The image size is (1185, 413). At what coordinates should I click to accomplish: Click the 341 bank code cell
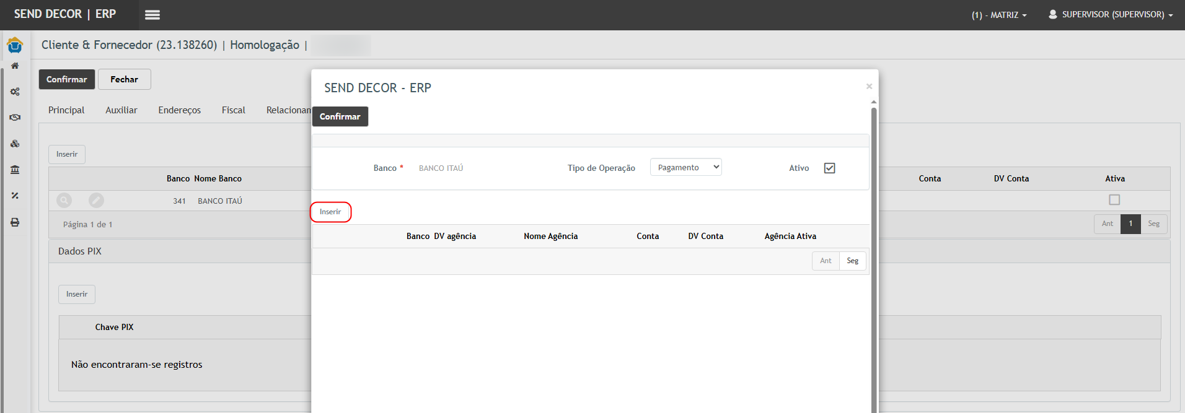tap(180, 201)
